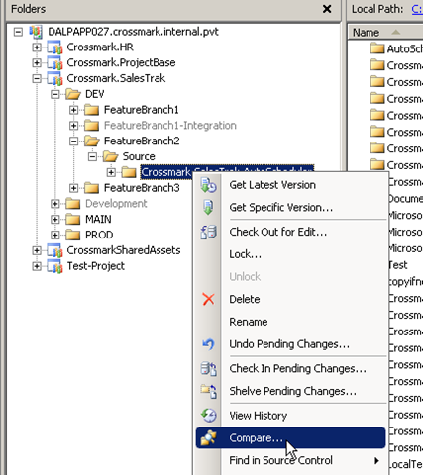This screenshot has height=475, width=423.
Task: Select Undo Pending Changes... menu entry
Action: [290, 344]
